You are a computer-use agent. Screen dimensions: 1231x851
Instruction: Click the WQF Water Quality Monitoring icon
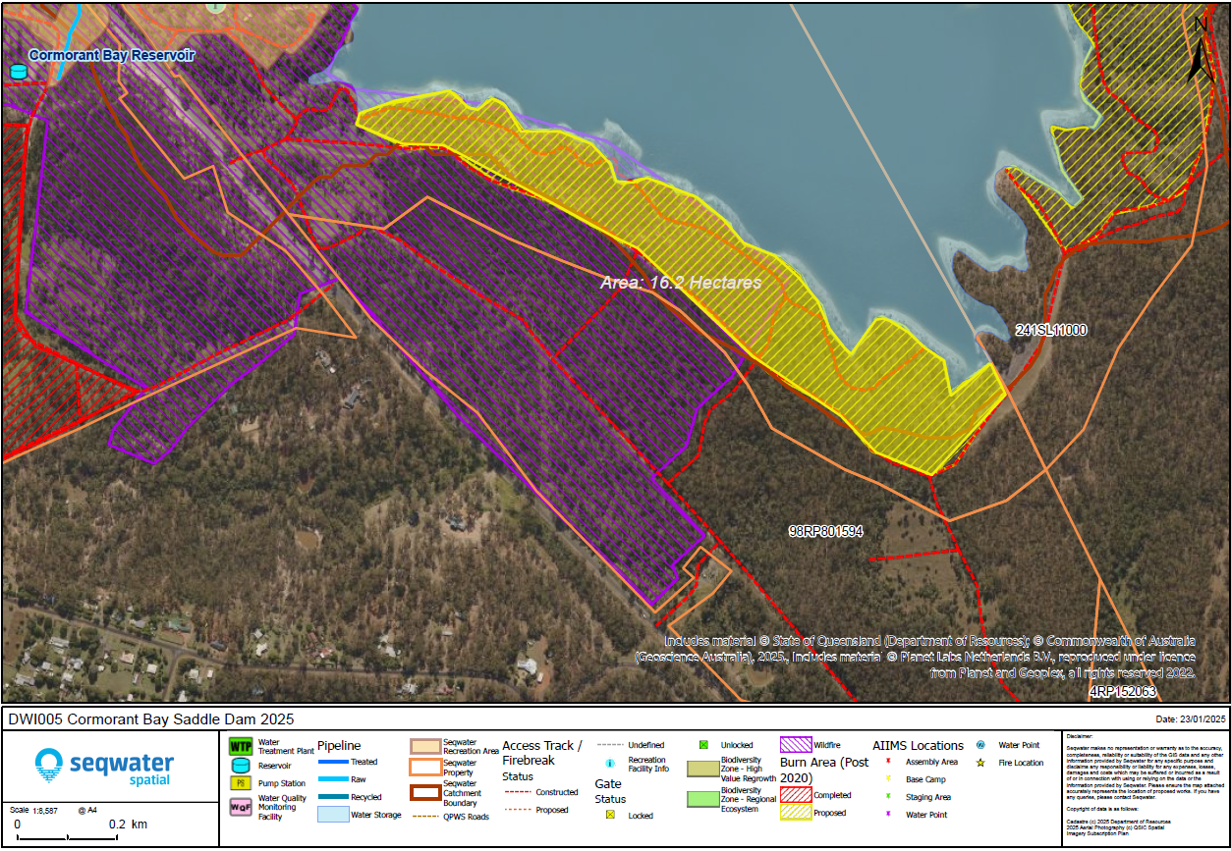(241, 807)
